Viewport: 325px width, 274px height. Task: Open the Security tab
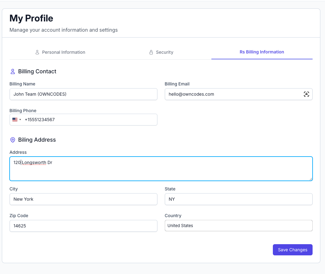coord(164,52)
